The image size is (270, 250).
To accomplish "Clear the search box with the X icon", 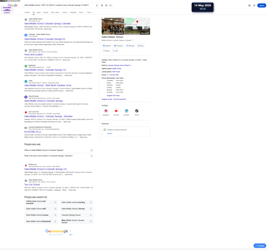I will (97, 5).
